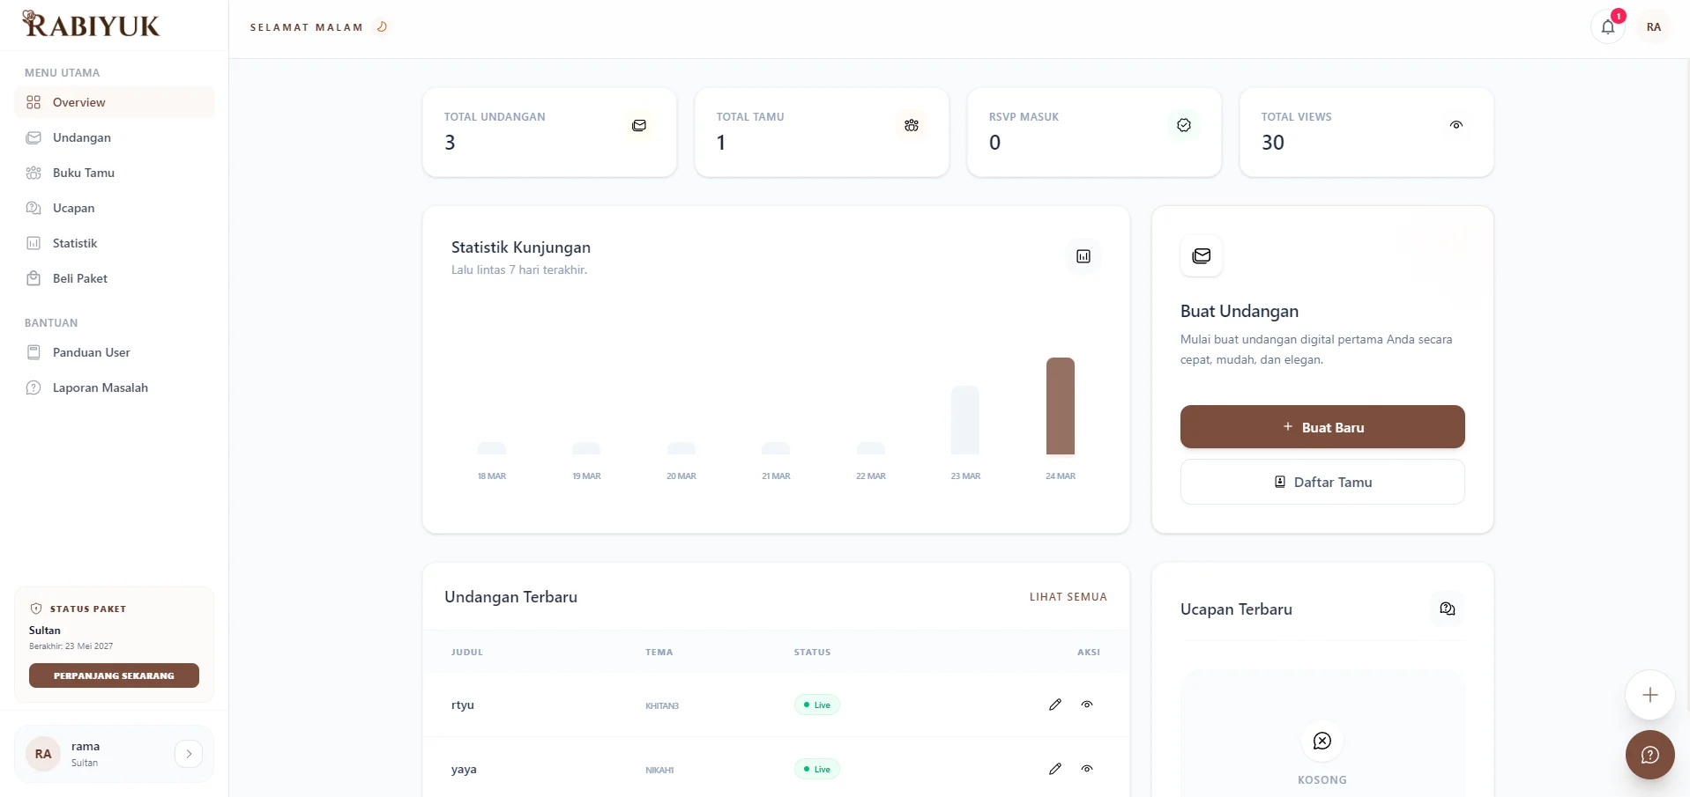
Task: Click the envelope icon in Total Undangan card
Action: coord(639,126)
